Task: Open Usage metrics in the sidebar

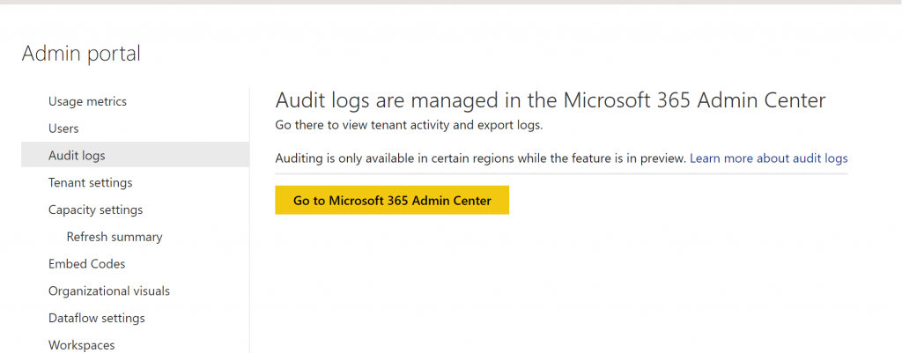Action: pos(87,102)
